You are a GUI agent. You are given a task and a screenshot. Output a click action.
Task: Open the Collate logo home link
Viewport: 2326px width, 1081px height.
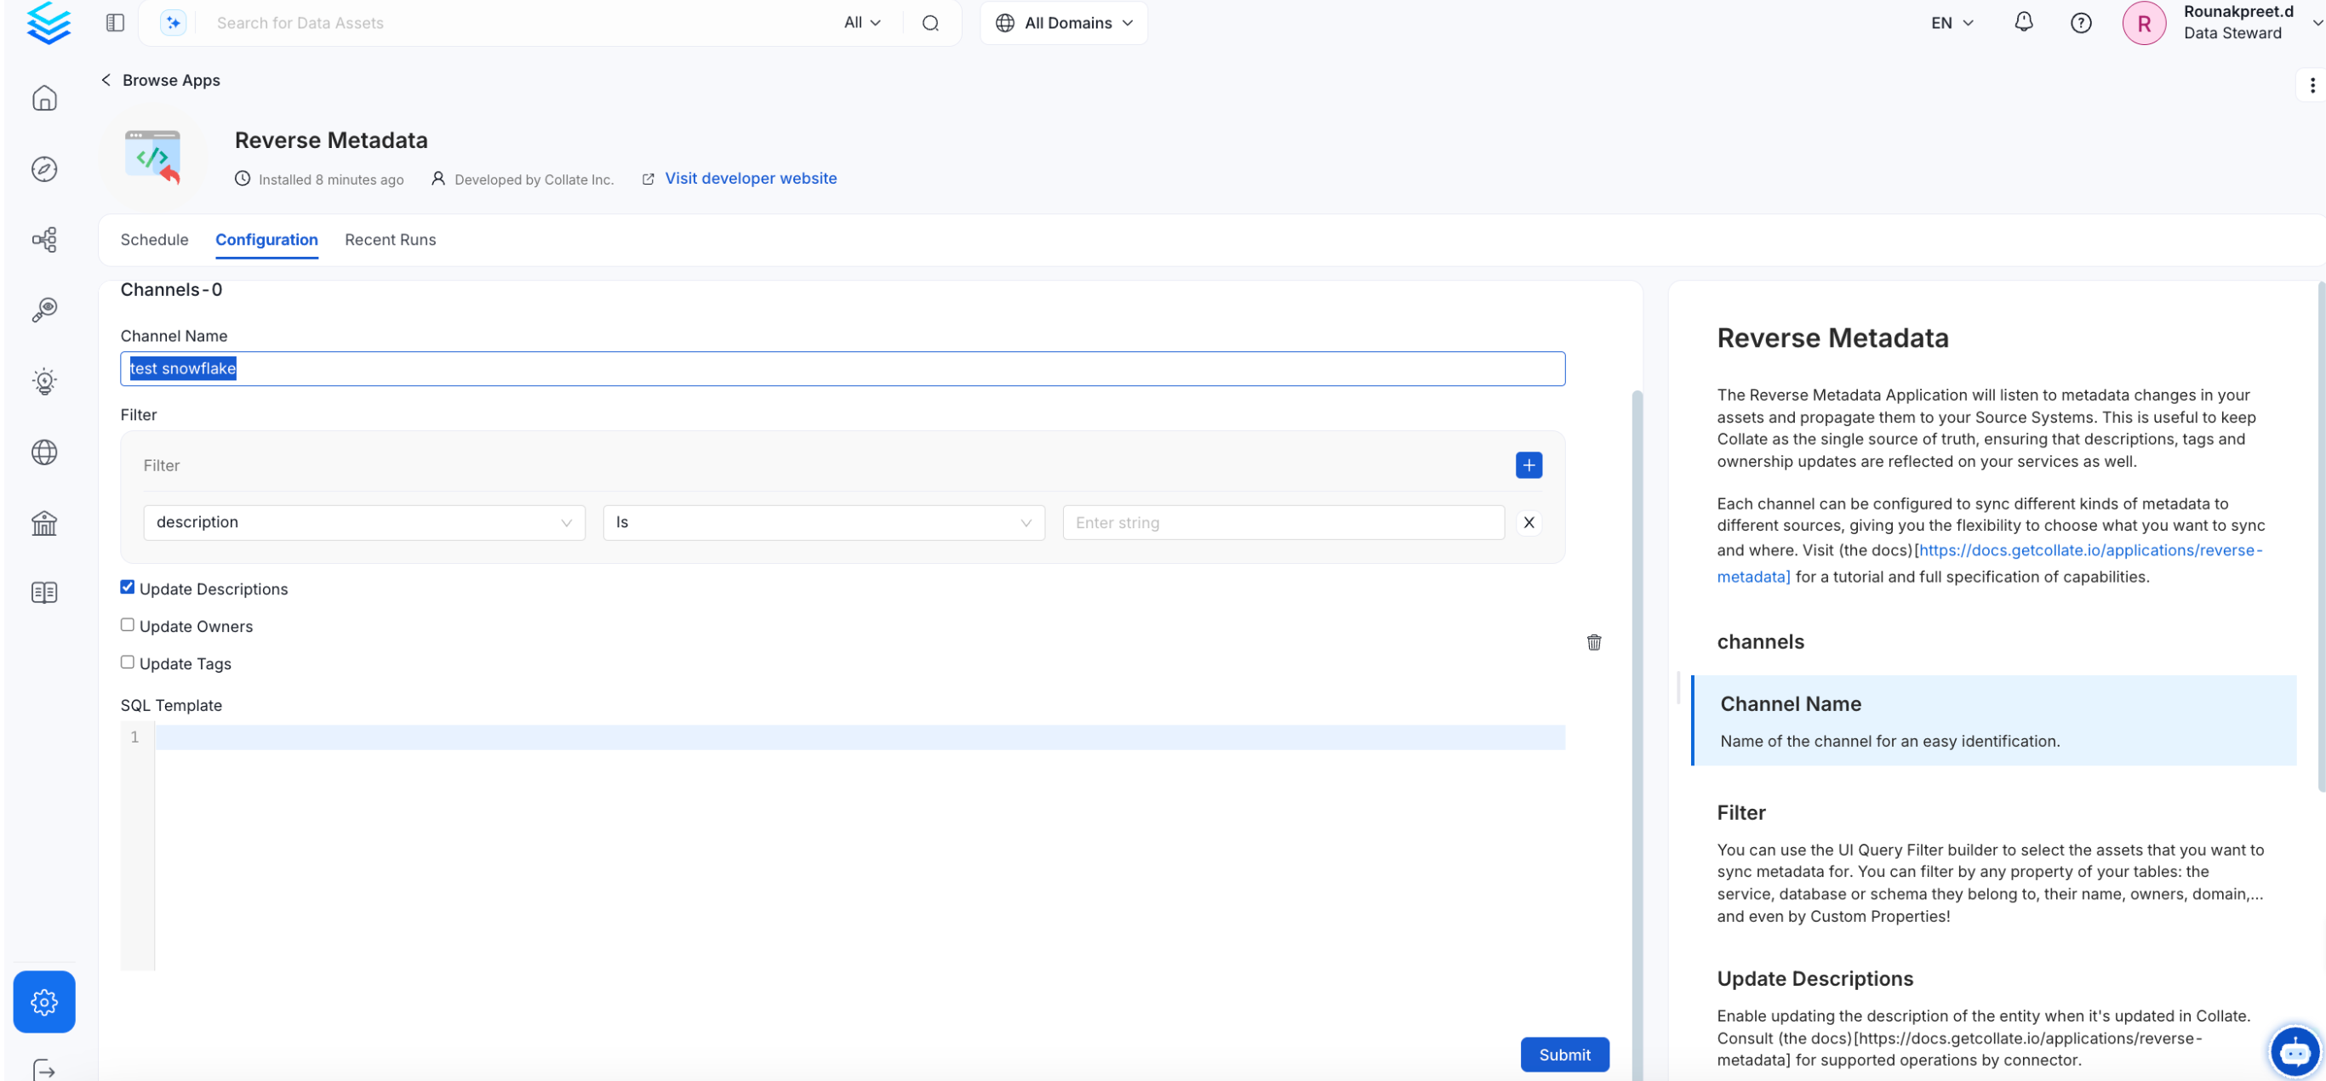[x=48, y=23]
